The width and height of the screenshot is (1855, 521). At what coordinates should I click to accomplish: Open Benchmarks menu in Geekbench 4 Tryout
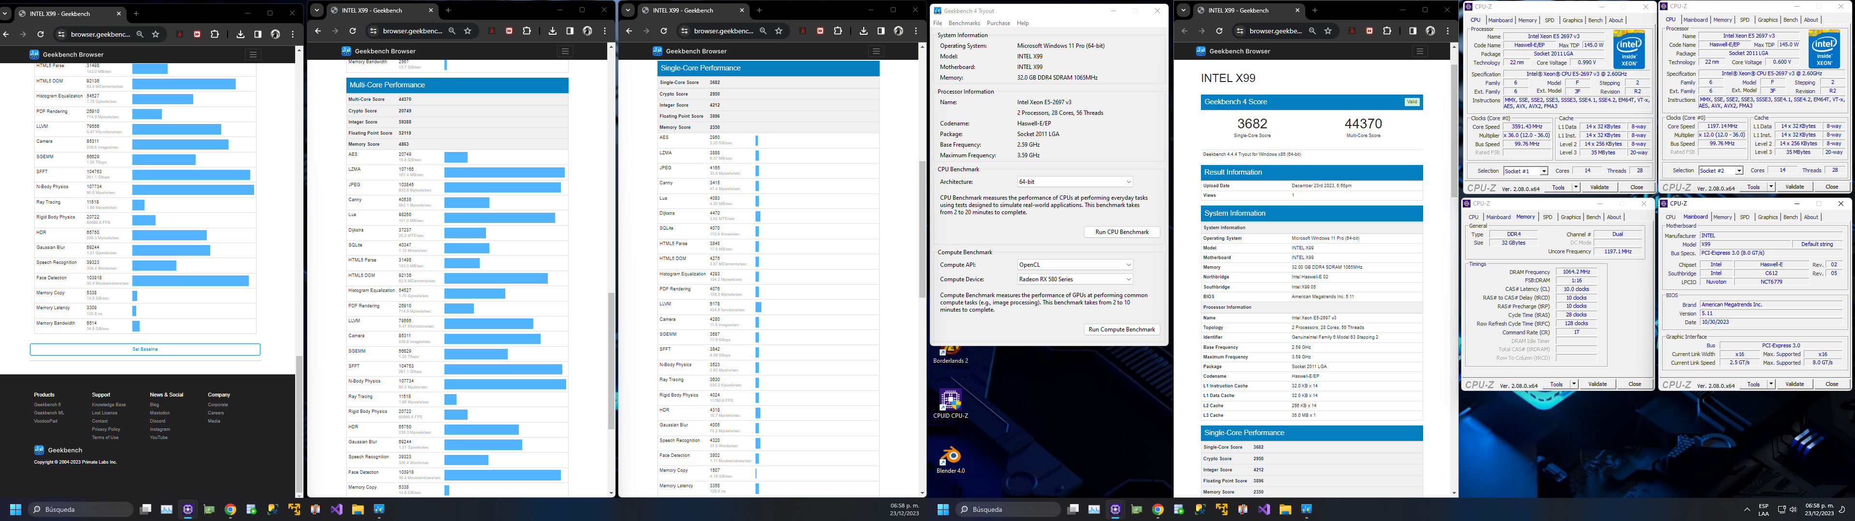coord(964,23)
